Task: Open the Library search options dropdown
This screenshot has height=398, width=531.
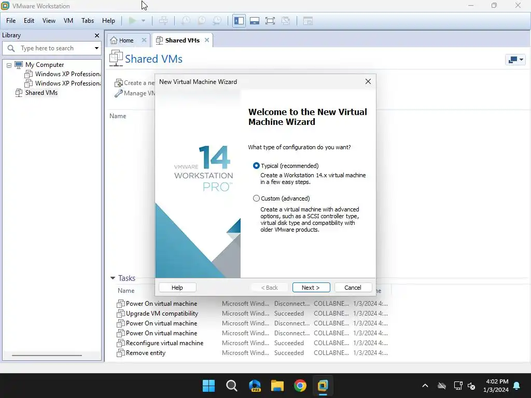Action: click(96, 48)
